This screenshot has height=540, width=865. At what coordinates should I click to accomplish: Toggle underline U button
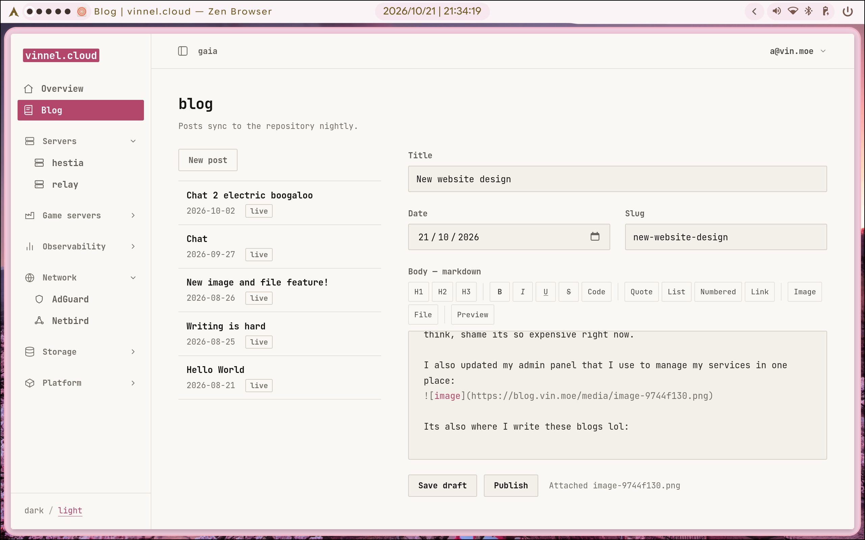(x=545, y=292)
